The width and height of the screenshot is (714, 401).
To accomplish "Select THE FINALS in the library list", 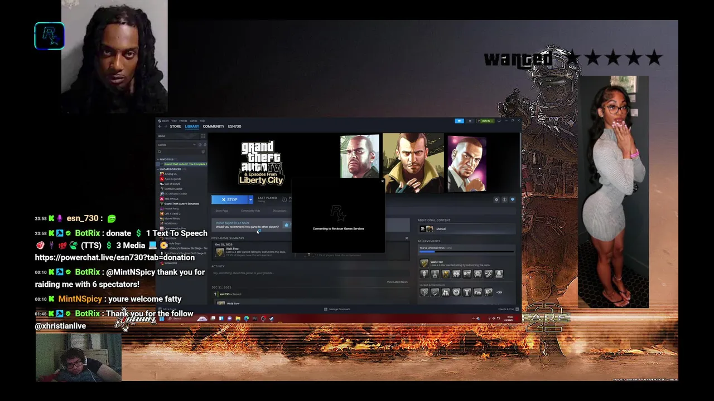I will pos(171,199).
